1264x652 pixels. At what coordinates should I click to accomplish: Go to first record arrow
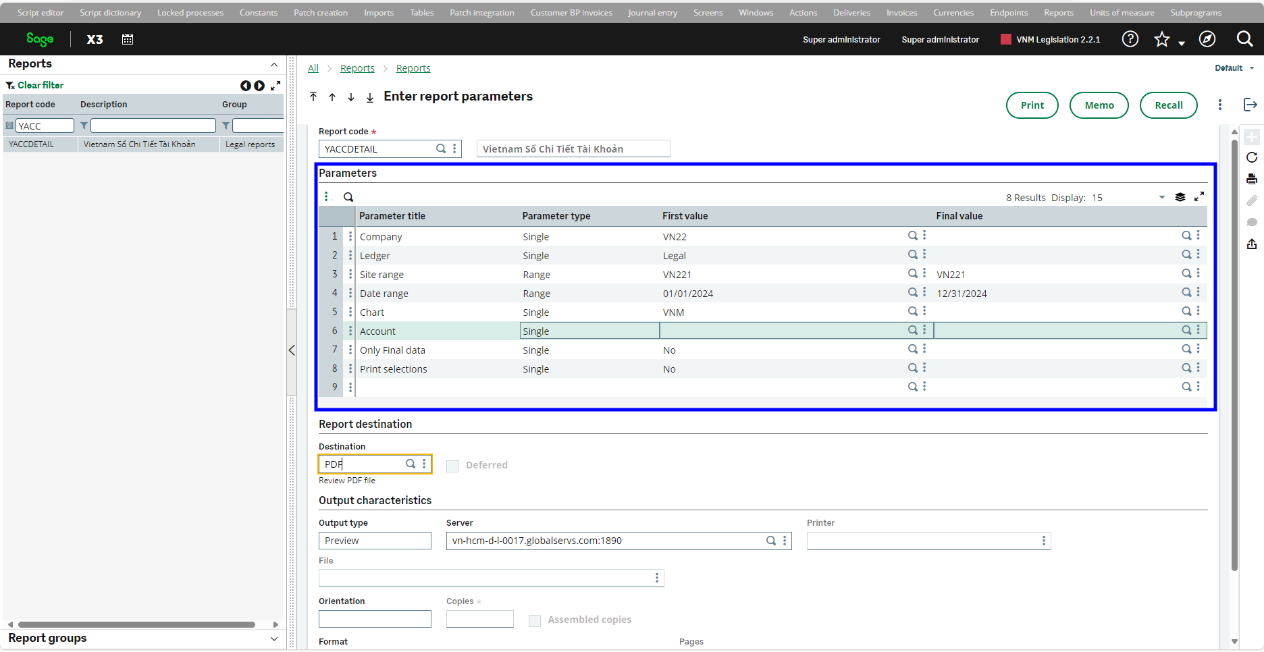coord(313,97)
